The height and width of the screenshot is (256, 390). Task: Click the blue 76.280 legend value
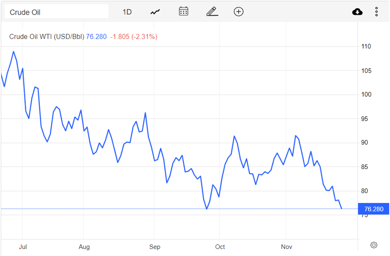(x=97, y=37)
